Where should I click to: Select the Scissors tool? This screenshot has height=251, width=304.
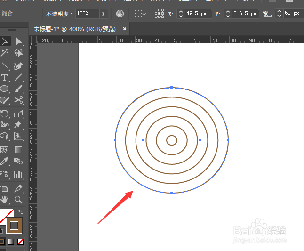18,100
